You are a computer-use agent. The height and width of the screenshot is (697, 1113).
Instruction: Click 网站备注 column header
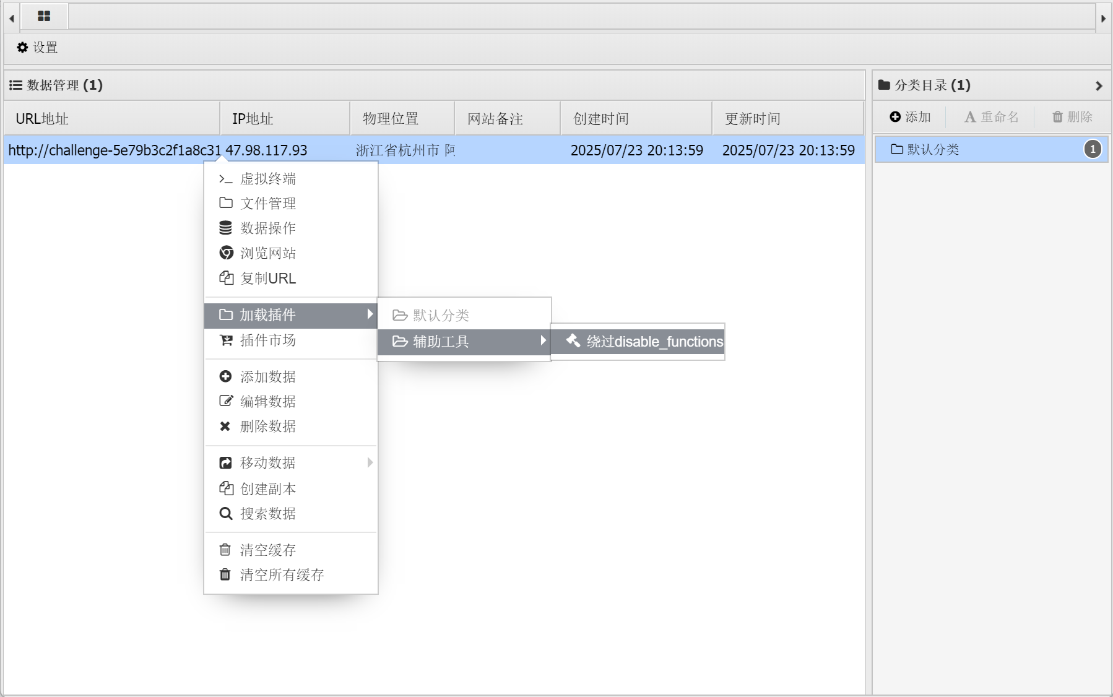(508, 118)
